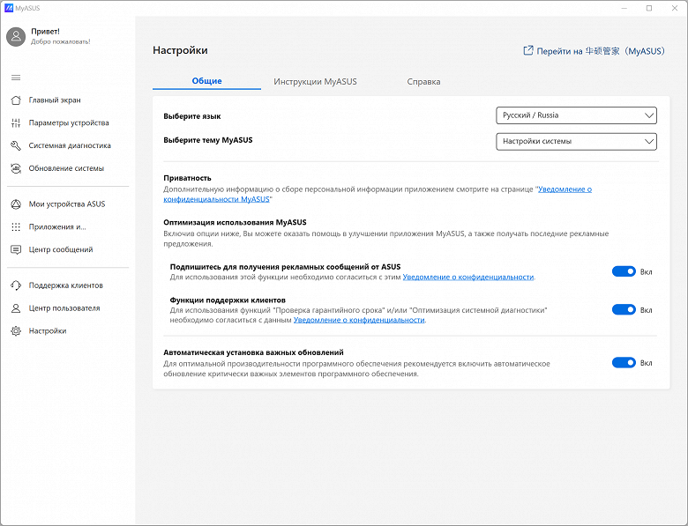
Task: Click Выберите язык label
Action: pos(192,116)
